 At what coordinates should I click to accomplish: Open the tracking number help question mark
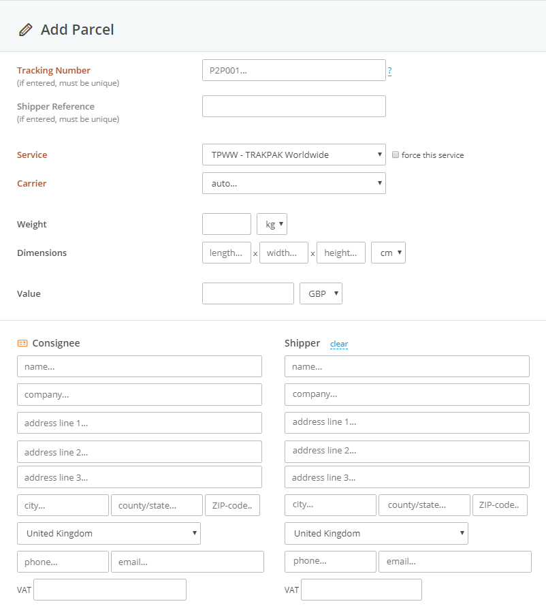(389, 70)
